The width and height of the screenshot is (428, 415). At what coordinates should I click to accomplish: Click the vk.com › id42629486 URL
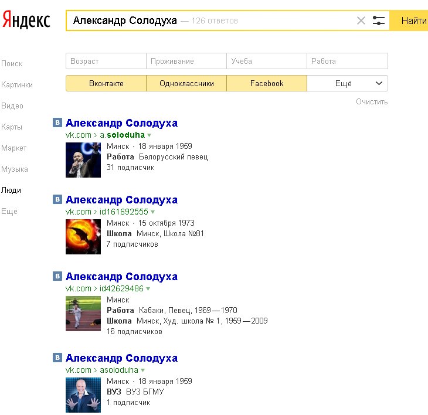pos(104,288)
